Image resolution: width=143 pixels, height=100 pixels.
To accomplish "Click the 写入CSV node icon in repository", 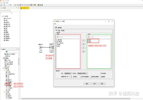I will coord(5,66).
